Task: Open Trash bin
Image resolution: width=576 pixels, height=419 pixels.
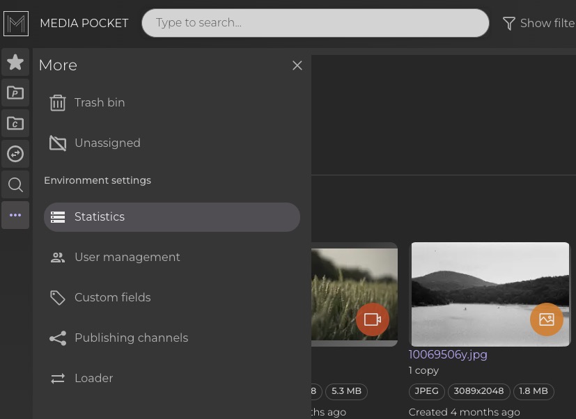Action: (99, 102)
